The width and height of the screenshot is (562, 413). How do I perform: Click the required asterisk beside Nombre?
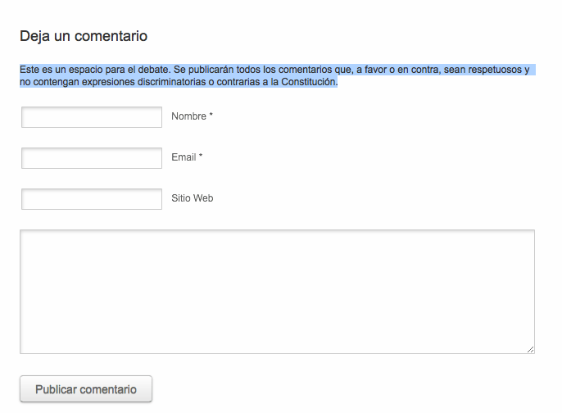211,116
